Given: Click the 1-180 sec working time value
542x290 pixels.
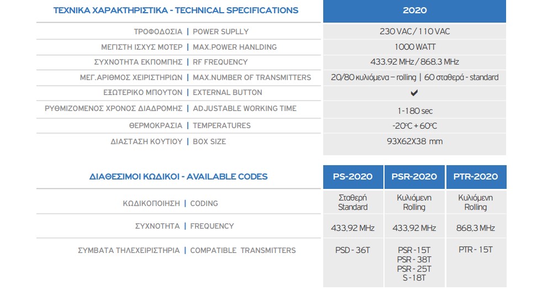Looking at the screenshot, I should [x=415, y=111].
